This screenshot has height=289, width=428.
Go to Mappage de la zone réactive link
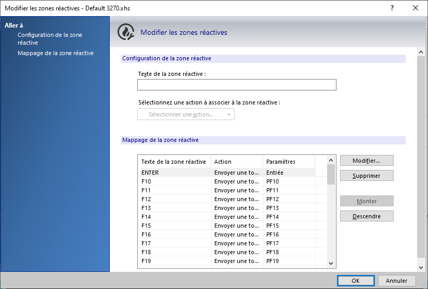(x=56, y=53)
